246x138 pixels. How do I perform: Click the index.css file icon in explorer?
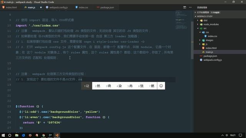pyautogui.click(x=205, y=36)
